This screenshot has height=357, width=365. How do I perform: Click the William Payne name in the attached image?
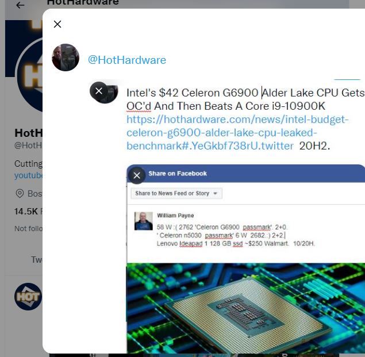[x=175, y=216]
